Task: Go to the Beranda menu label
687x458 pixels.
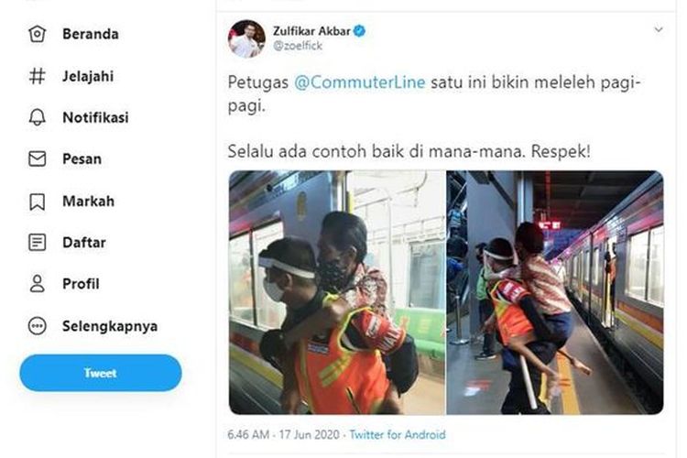Action: pyautogui.click(x=91, y=34)
